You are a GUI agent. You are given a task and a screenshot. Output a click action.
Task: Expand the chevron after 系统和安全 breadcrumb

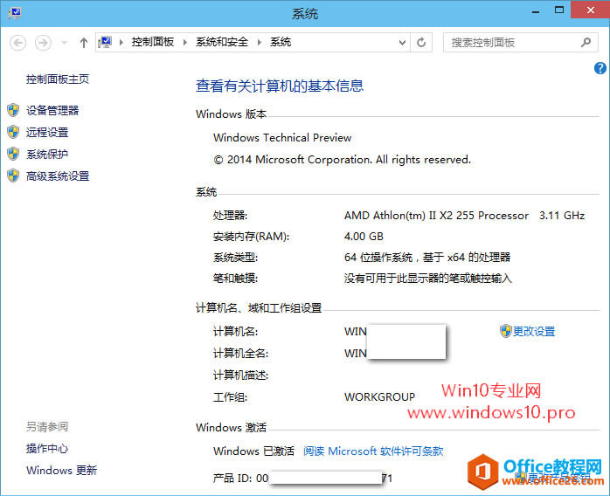(260, 43)
